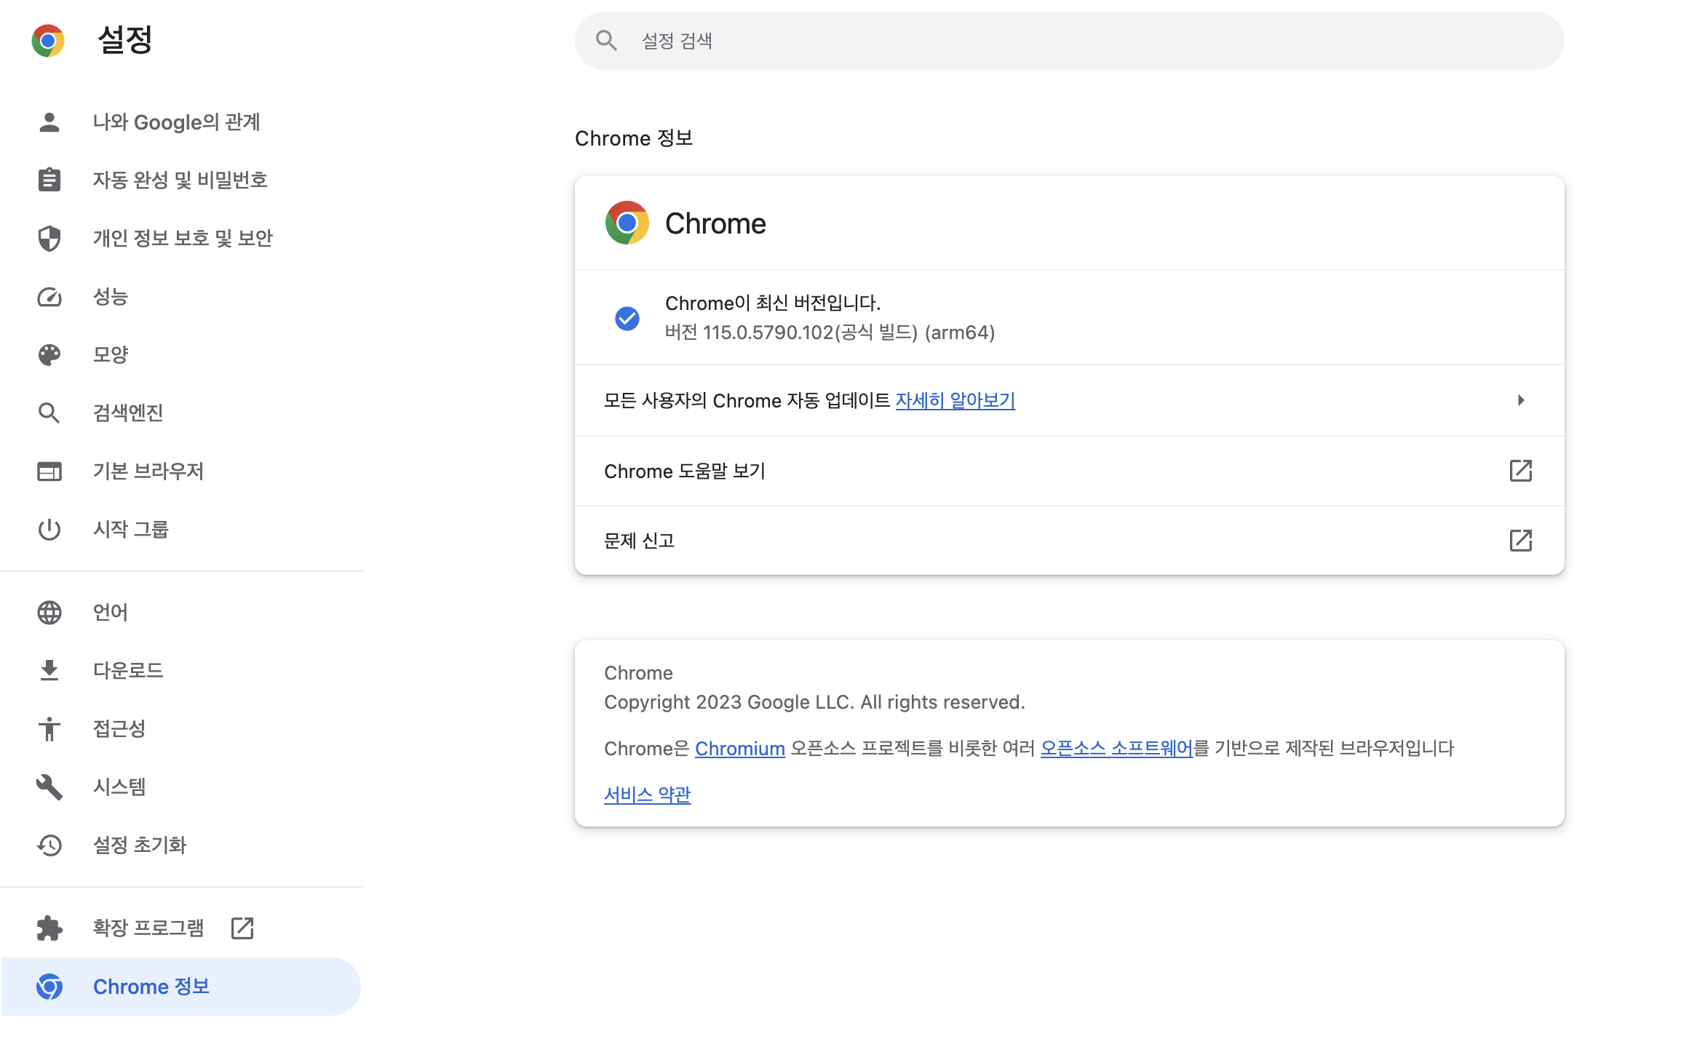
Task: Click the open-in-new icon for Chrome 도움말 보기
Action: pyautogui.click(x=1521, y=471)
